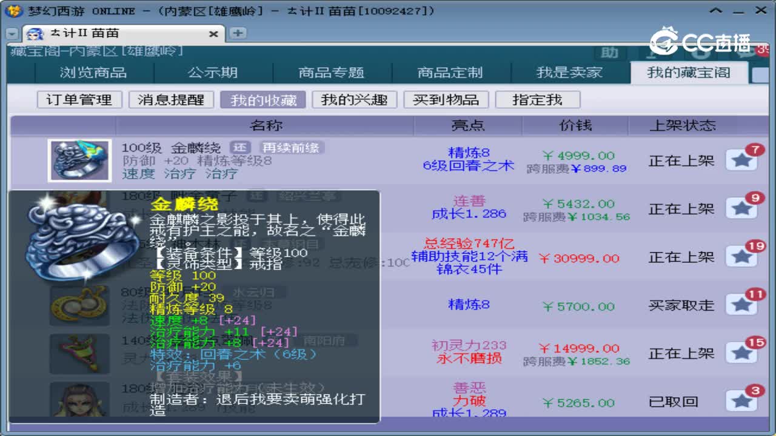Click the 金麟绕 ring thumbnail image

79,161
